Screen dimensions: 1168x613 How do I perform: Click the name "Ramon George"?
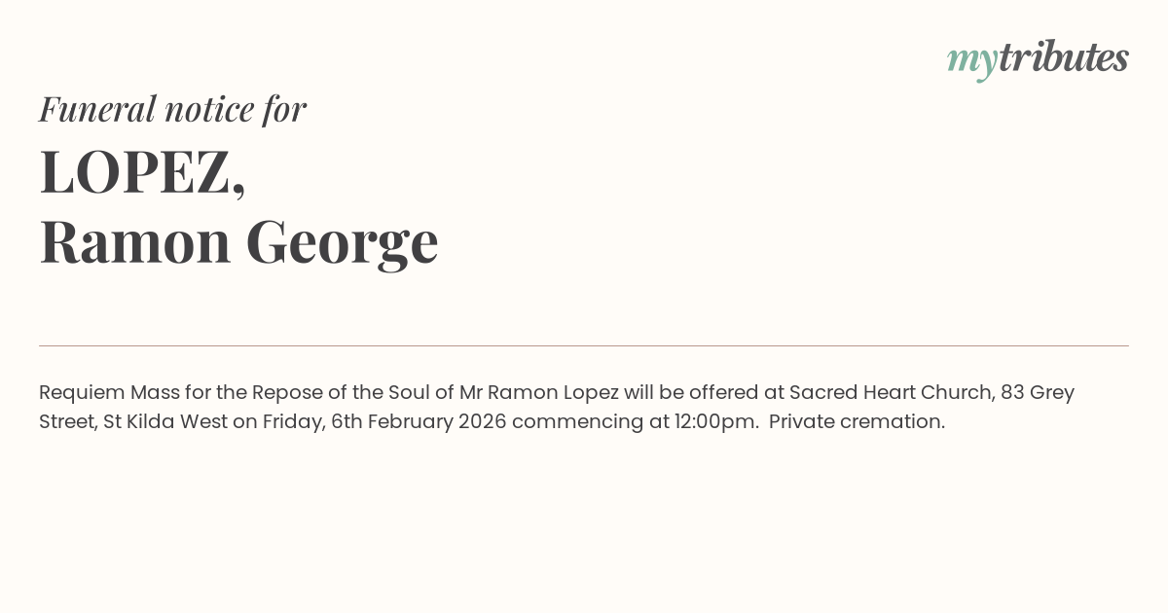pyautogui.click(x=238, y=242)
